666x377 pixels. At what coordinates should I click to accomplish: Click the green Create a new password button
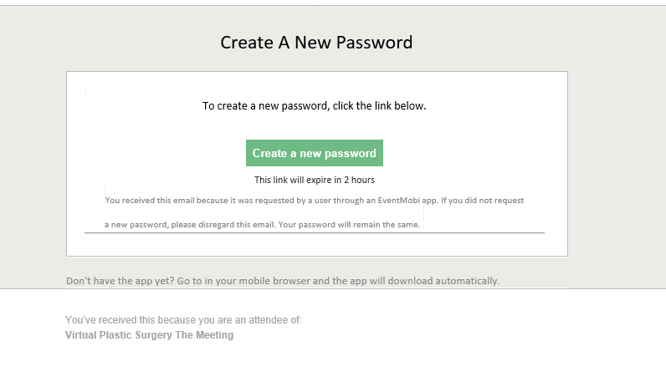tap(315, 153)
